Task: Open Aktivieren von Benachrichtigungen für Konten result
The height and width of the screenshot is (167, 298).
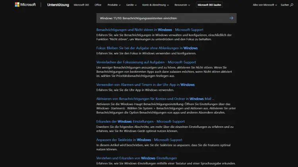Action: [x=155, y=99]
